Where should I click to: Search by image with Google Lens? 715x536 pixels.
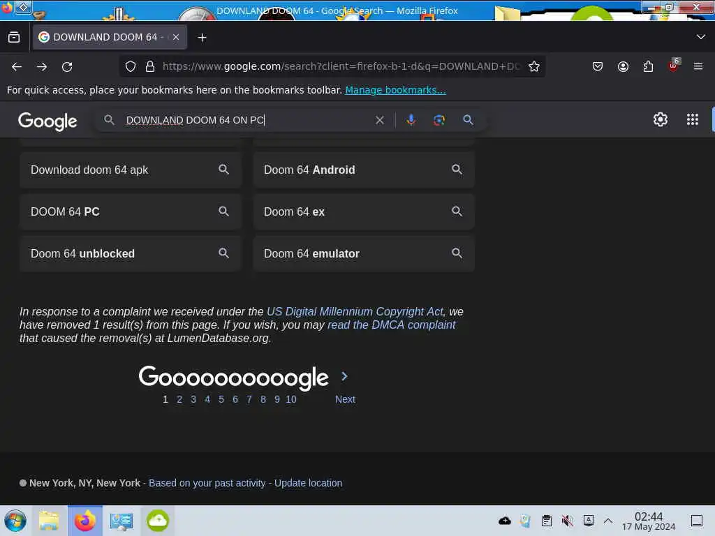[439, 120]
